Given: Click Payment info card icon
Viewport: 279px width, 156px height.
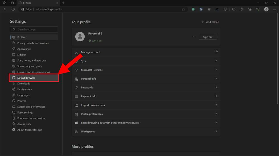Looking at the screenshot, I should coord(76,97).
